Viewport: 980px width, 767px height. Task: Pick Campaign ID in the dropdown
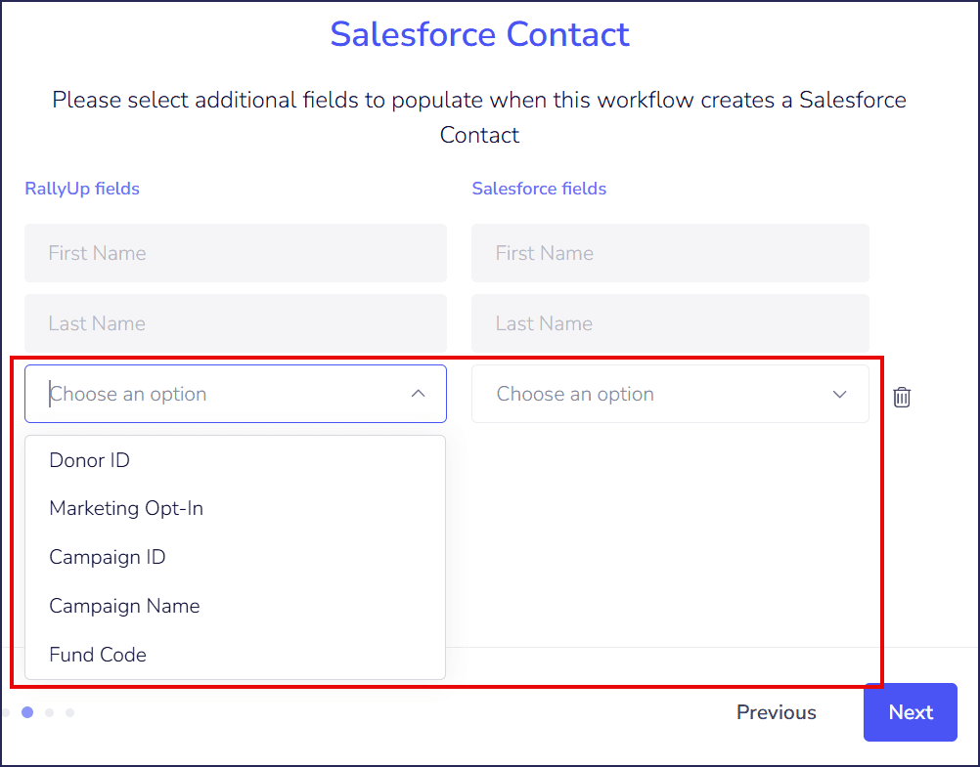pyautogui.click(x=108, y=557)
